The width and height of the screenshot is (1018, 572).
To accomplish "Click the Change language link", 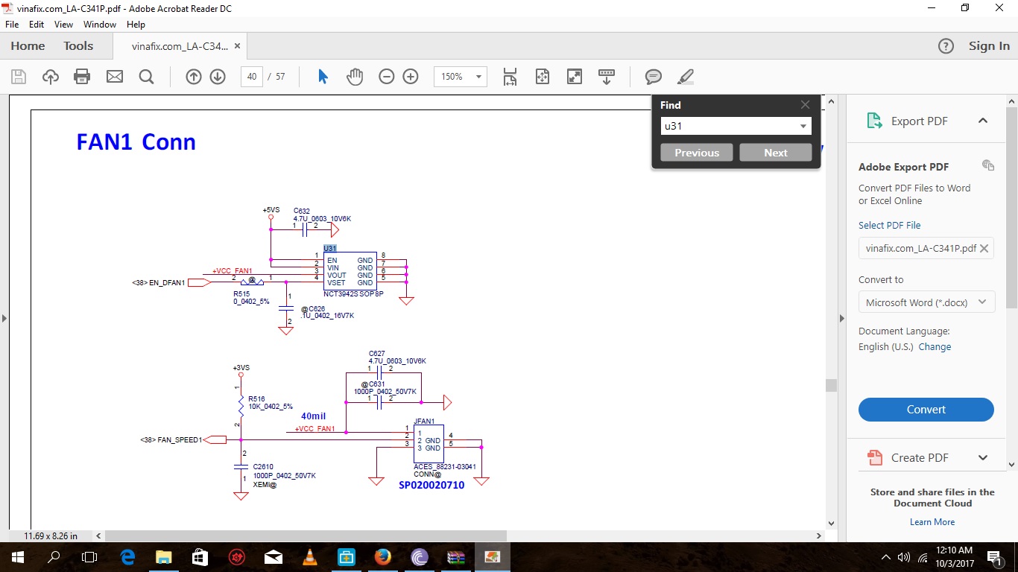I will 935,347.
